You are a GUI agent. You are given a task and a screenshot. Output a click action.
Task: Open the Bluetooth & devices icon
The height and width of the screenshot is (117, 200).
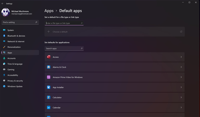[4, 36]
